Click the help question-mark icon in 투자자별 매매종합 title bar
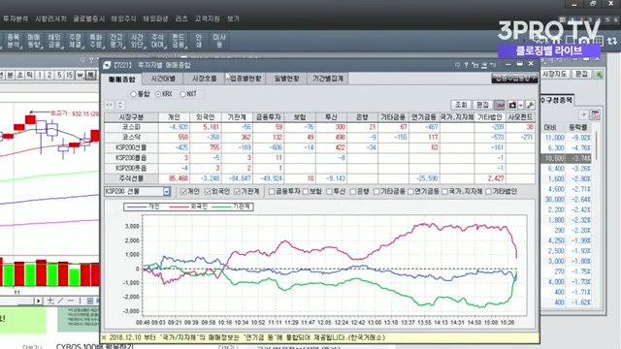Viewport: 621px width, 349px height. (466, 65)
